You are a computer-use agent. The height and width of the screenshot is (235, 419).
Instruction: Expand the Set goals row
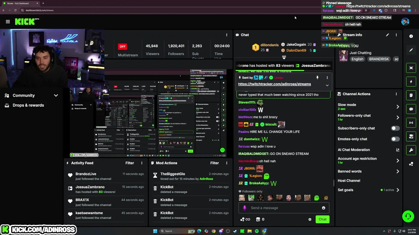[x=398, y=190]
